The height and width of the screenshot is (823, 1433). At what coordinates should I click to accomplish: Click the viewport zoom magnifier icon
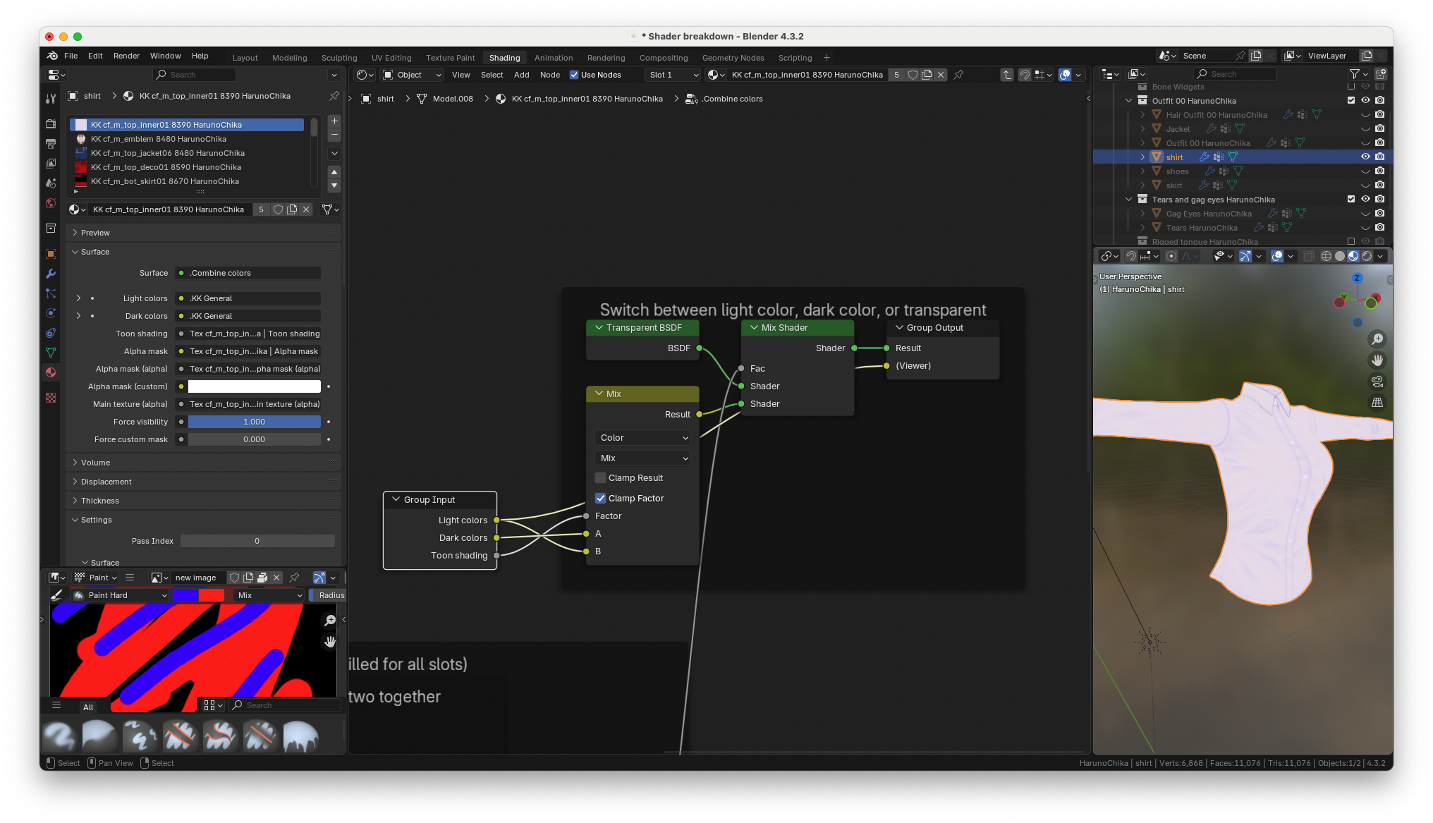coord(1377,340)
